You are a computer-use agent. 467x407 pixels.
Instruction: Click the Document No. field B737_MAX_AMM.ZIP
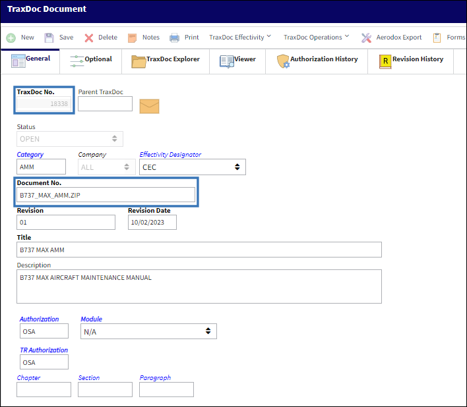106,195
